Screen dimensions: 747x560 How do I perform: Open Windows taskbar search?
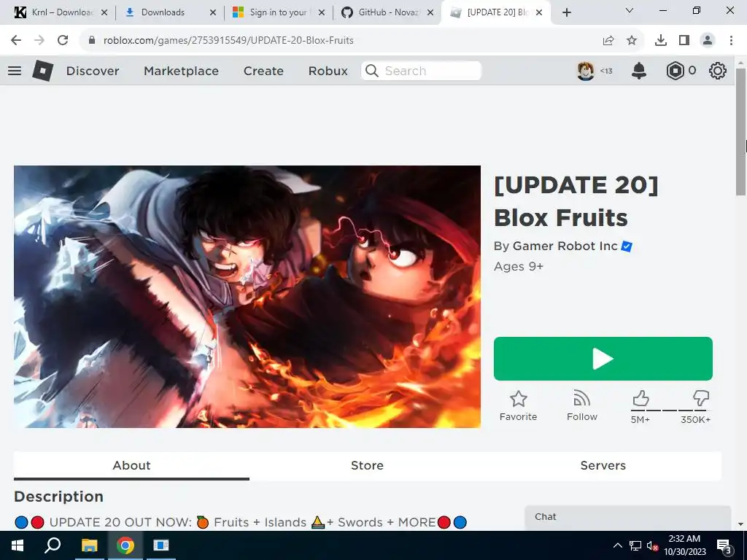point(53,545)
